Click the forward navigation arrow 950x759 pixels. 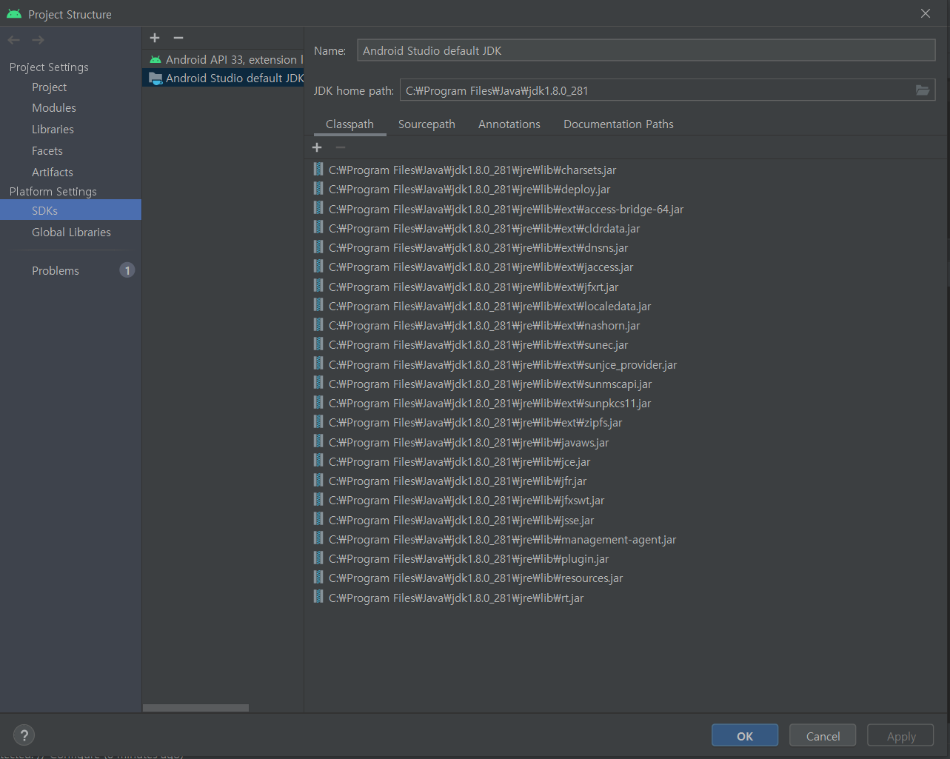tap(38, 40)
